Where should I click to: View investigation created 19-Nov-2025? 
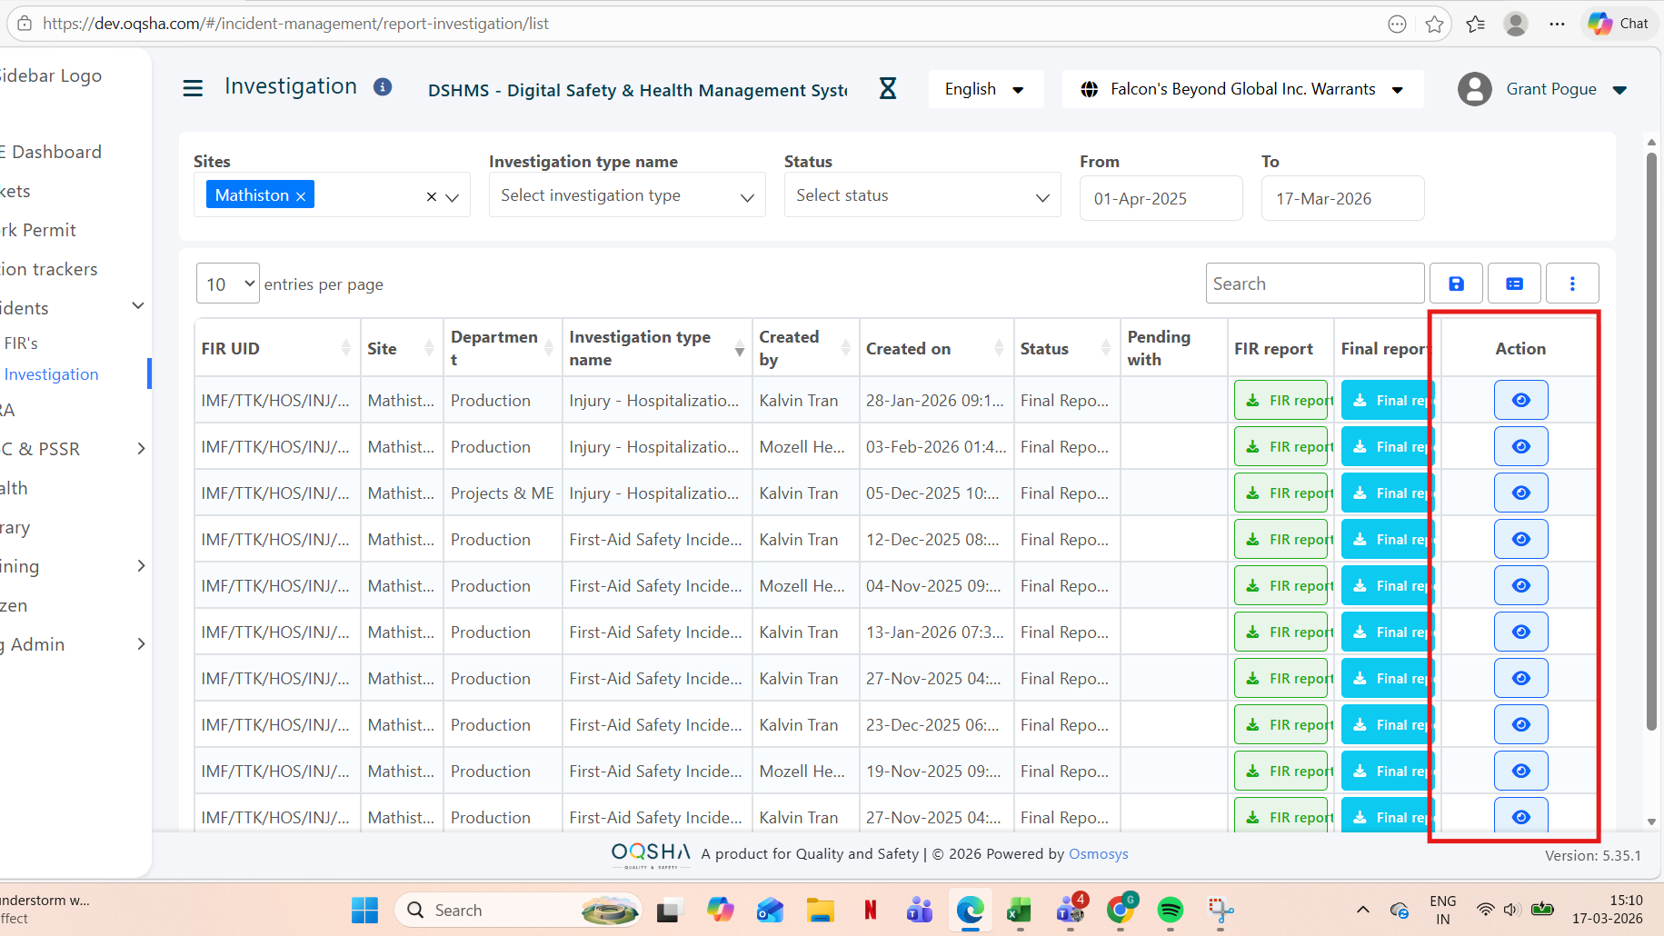(1520, 771)
